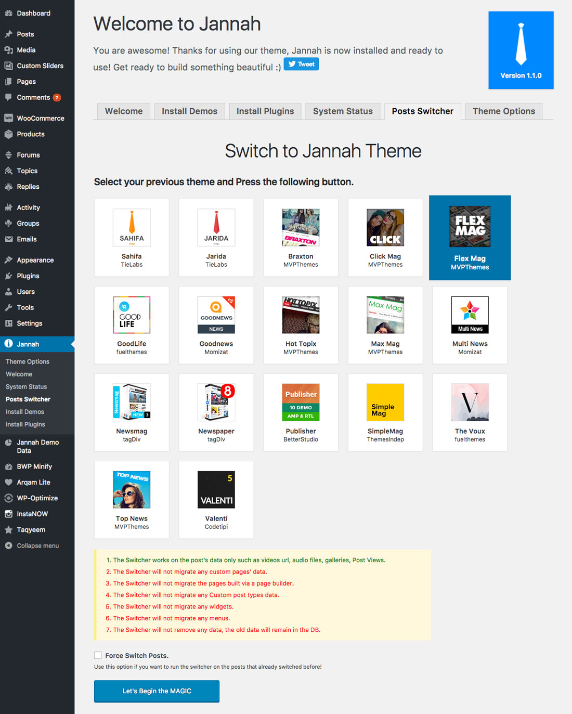Click the Topics icon in sidebar
572x714 pixels.
point(8,171)
